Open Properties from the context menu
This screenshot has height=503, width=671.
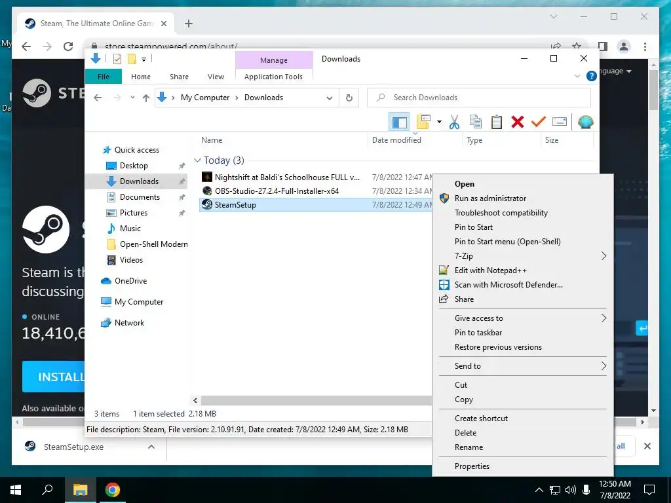coord(523,466)
